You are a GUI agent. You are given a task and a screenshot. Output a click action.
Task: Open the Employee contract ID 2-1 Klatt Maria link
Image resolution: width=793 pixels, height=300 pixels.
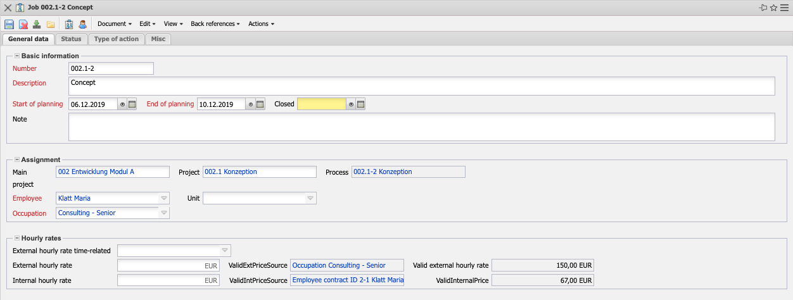(348, 280)
